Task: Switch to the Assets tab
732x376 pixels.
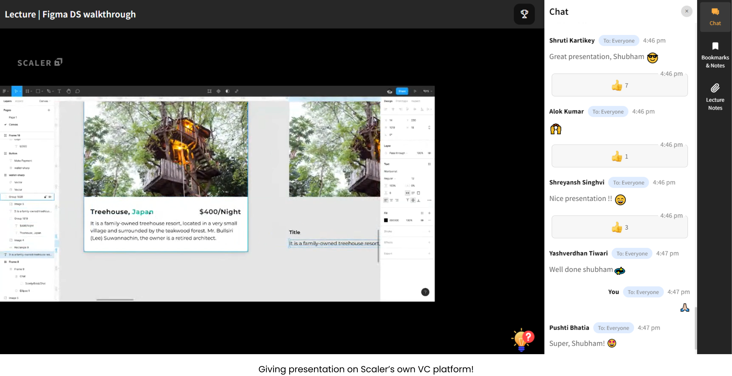Action: click(19, 101)
